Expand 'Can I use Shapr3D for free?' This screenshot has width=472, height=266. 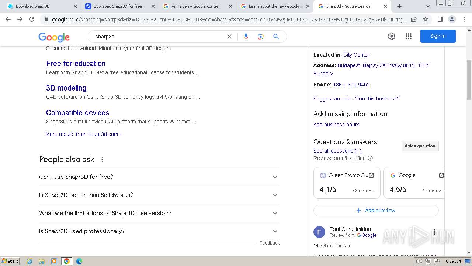[159, 177]
